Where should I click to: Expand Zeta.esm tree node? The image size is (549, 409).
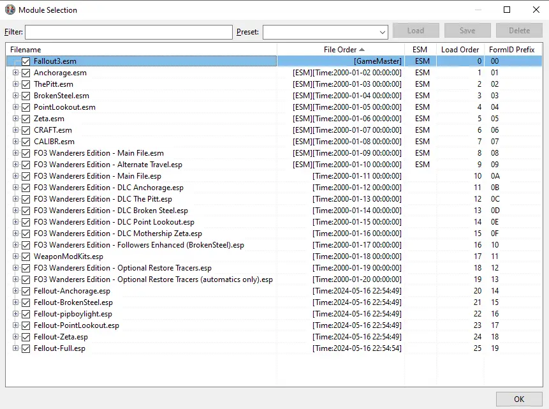[15, 119]
